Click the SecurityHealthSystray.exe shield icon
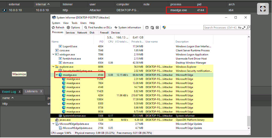This screenshot has width=272, height=138. 60,70
